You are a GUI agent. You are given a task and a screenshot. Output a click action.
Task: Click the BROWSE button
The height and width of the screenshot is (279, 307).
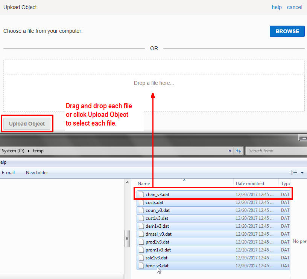tap(287, 31)
